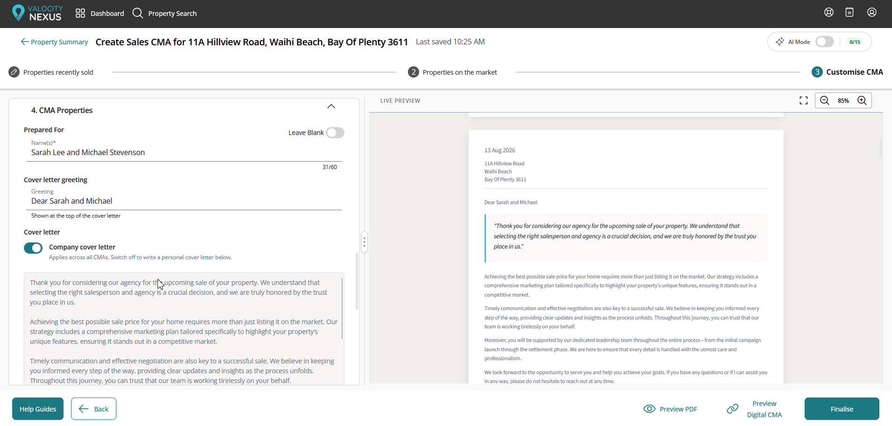Click the 'Cover letter greeting' label
The image size is (892, 426).
pos(56,180)
